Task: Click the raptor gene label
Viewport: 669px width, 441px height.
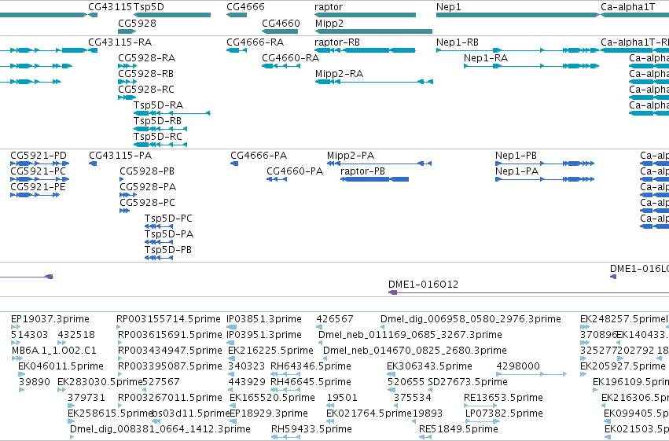Action: 329,7
